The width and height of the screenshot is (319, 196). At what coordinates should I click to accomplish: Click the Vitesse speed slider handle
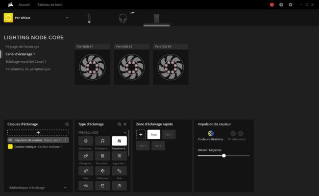(x=224, y=156)
